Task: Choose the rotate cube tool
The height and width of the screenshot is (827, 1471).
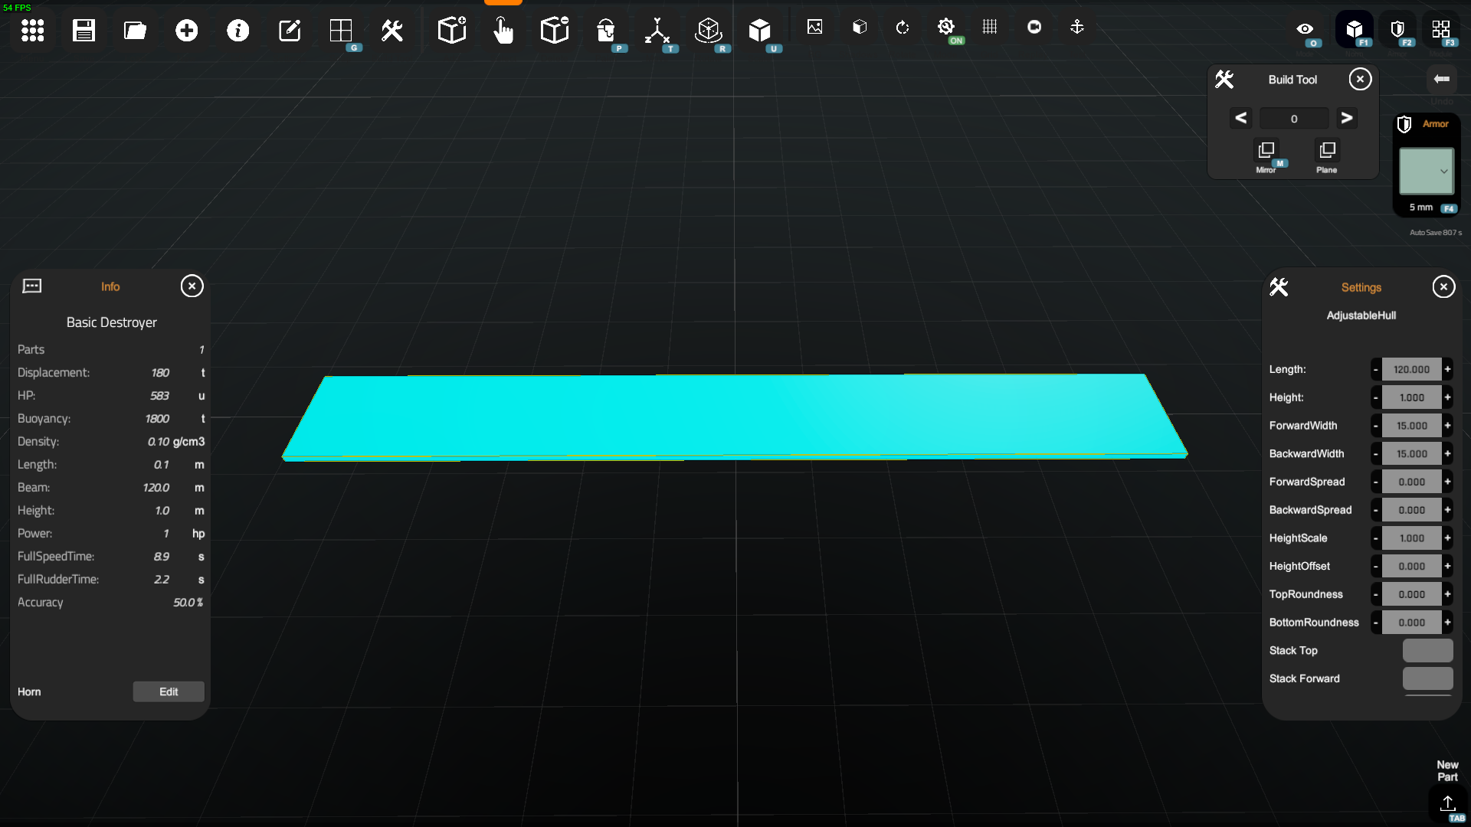Action: [709, 31]
